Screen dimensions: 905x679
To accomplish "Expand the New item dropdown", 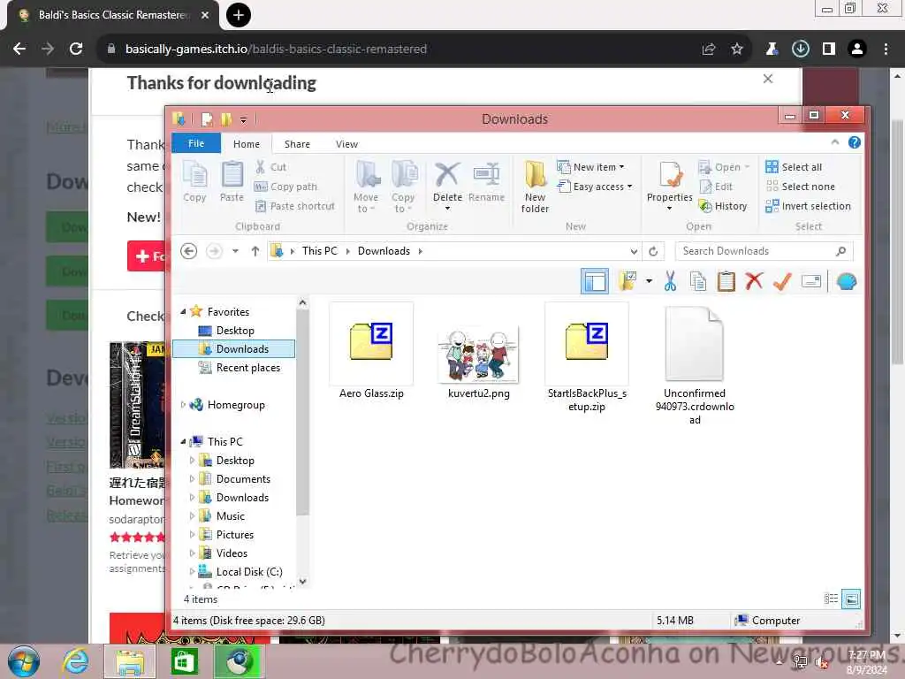I will 591,167.
